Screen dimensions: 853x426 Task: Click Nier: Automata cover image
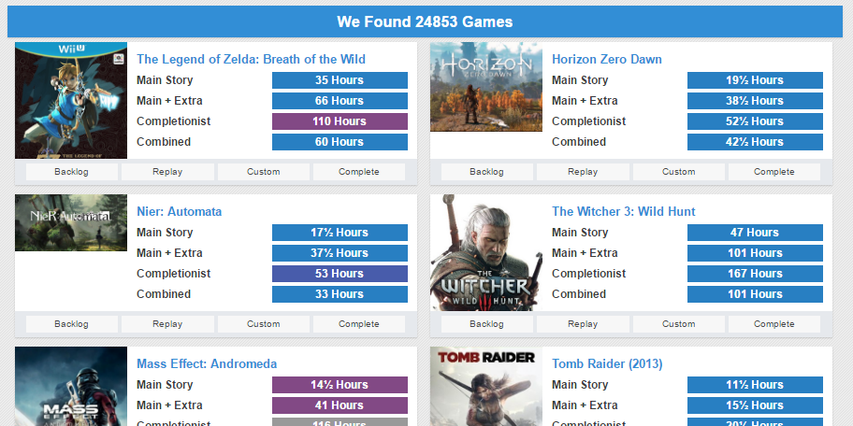point(71,222)
